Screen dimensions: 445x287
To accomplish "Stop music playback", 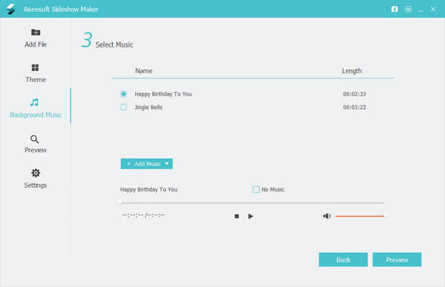I will 237,216.
